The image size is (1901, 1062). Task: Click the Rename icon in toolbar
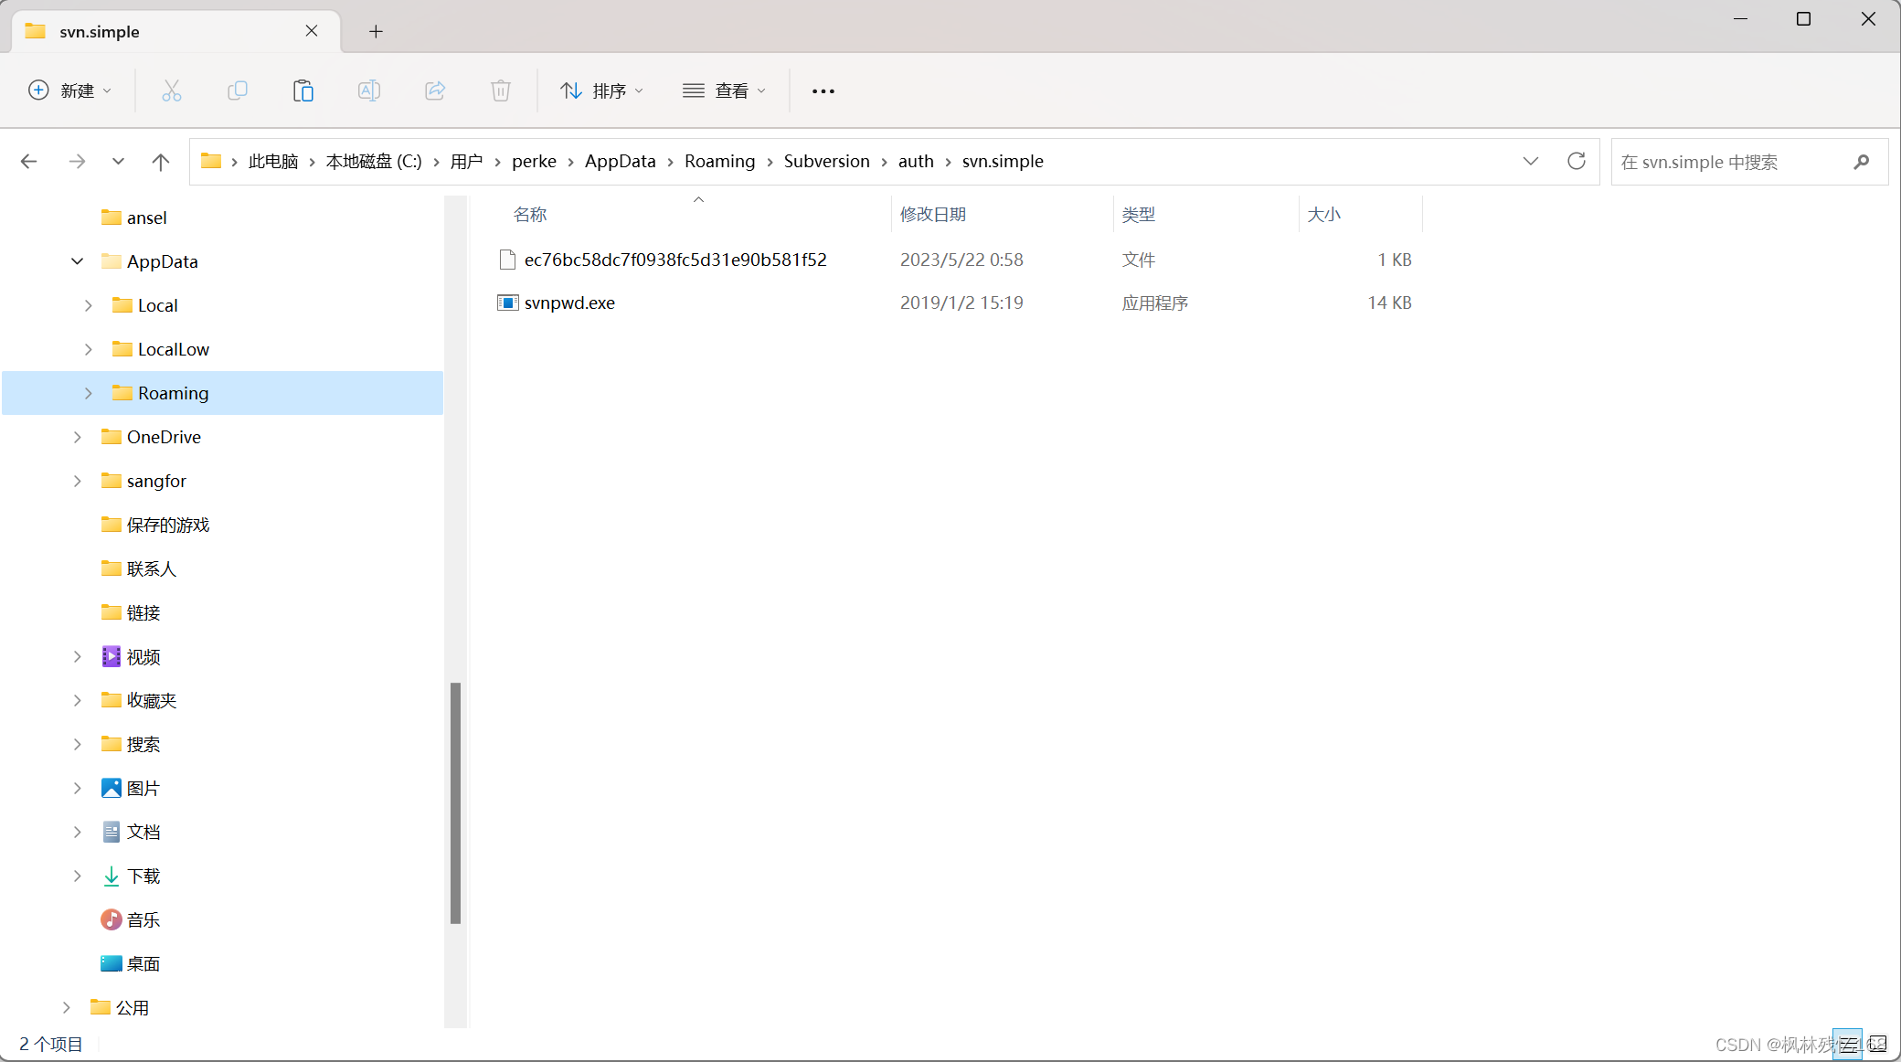(369, 90)
